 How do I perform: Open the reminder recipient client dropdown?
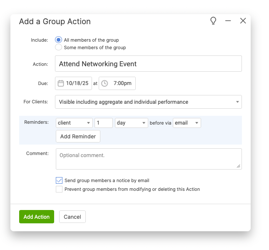(x=74, y=123)
